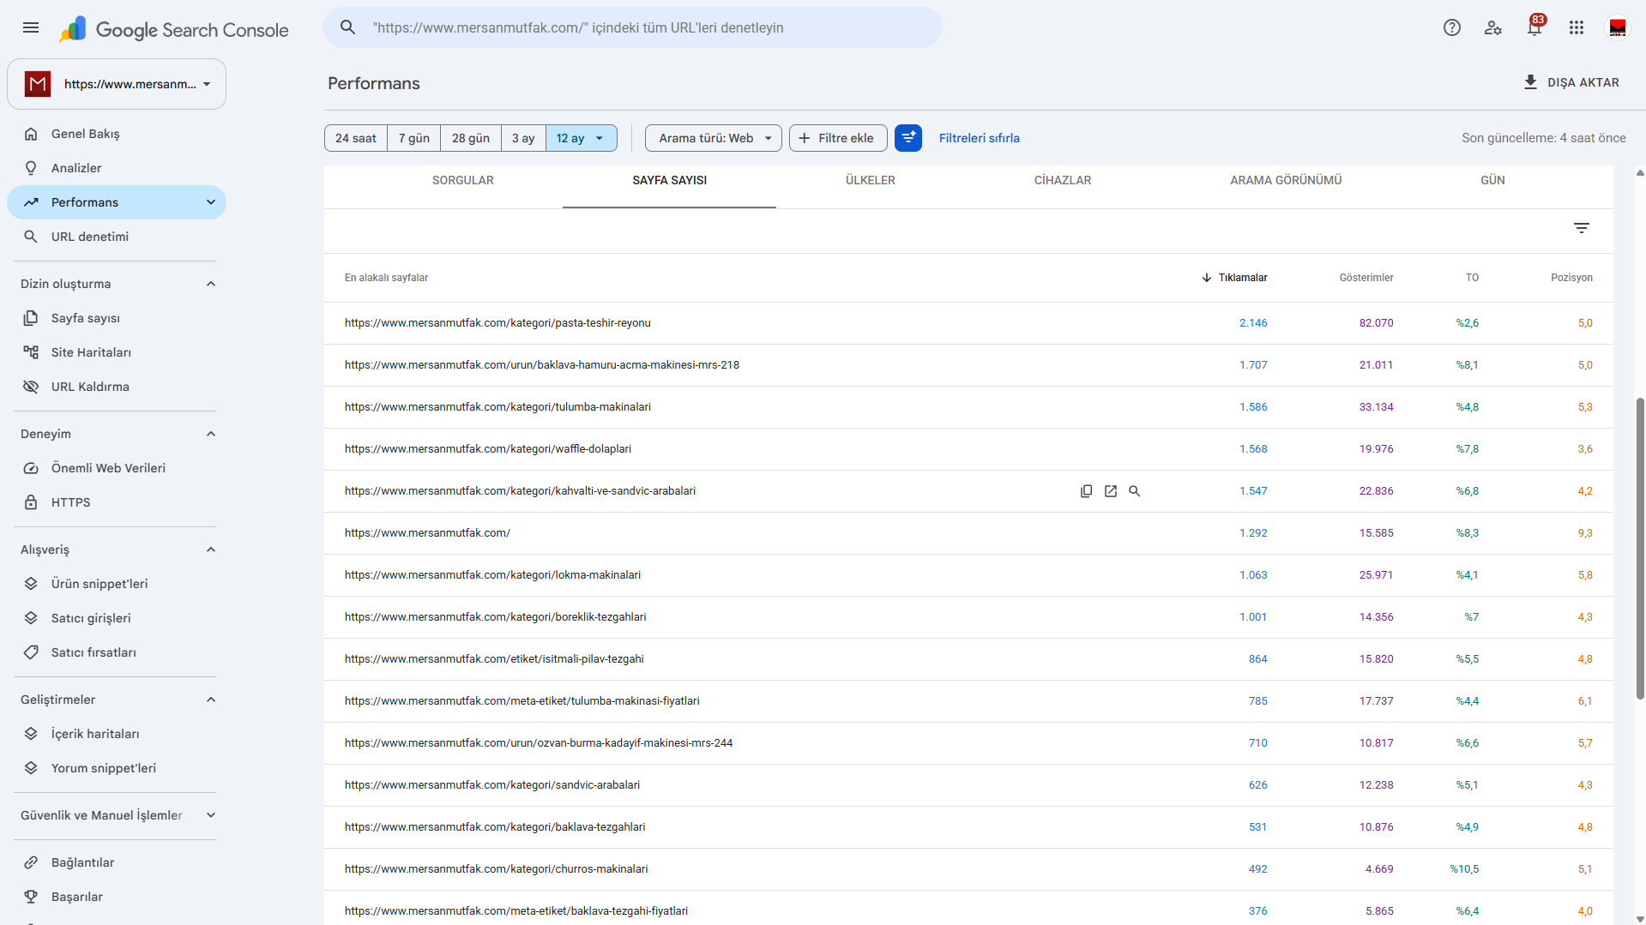Viewport: 1646px width, 925px height.
Task: Open the notifications bell
Action: coord(1534,27)
